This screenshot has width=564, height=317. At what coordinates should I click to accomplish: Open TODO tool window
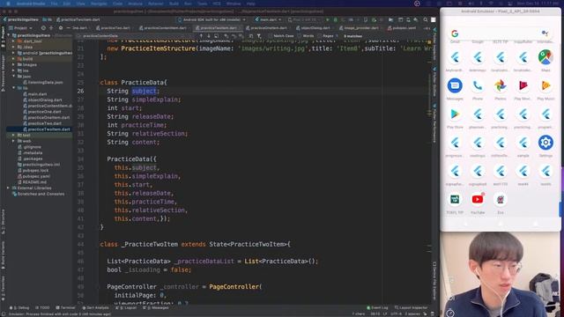[43, 308]
